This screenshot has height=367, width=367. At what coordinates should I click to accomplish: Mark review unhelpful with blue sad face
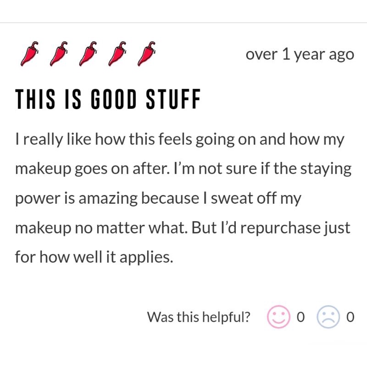[328, 317]
